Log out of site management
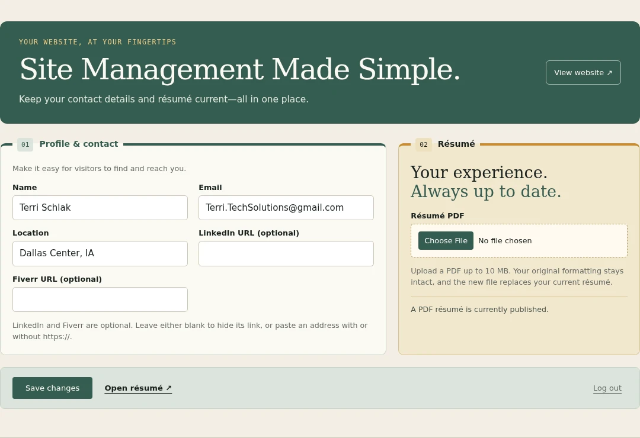This screenshot has width=640, height=438. click(x=607, y=388)
